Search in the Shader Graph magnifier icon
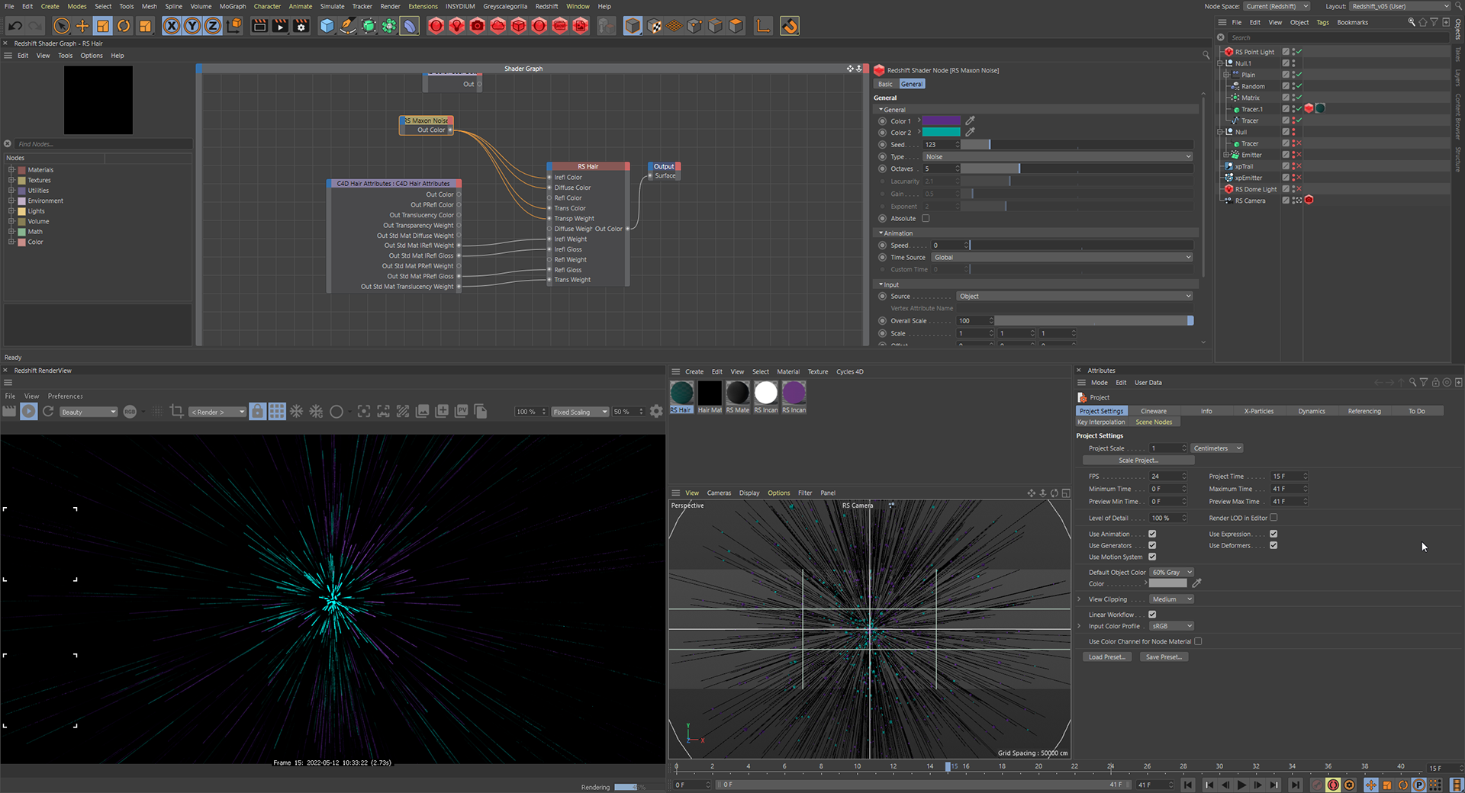This screenshot has height=793, width=1465. coord(1206,55)
